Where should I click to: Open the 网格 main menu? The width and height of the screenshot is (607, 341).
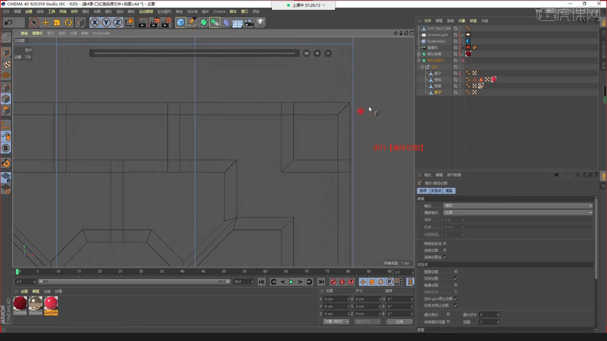63,11
